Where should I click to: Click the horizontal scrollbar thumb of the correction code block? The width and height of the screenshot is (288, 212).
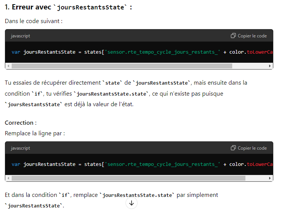pos(129,178)
